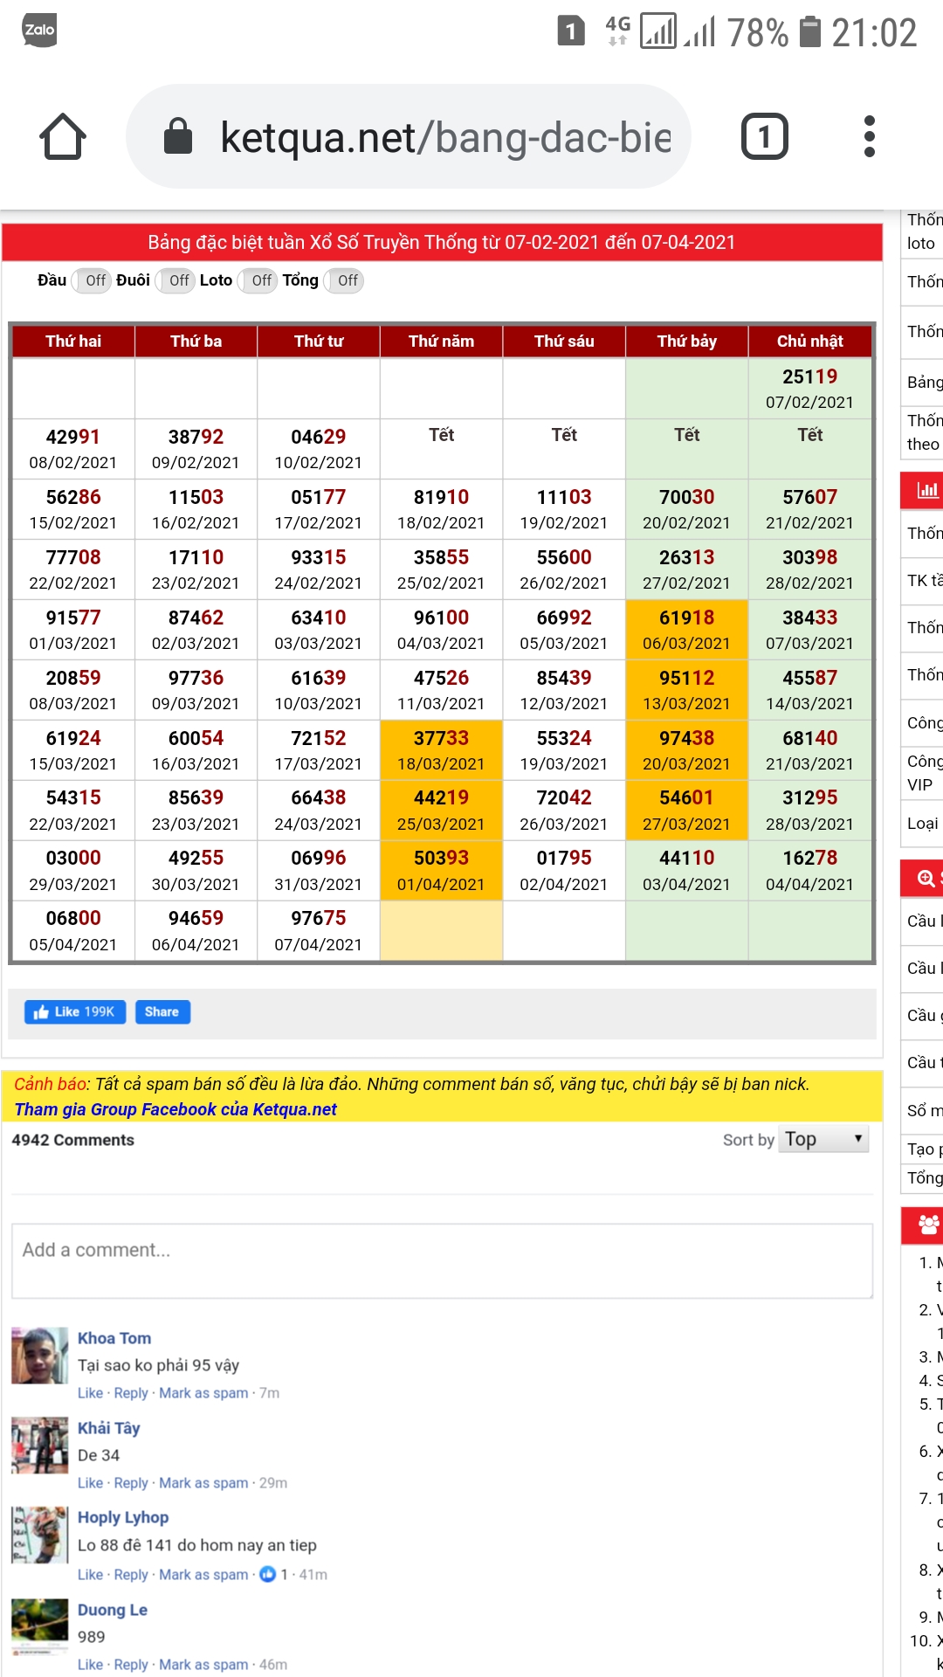Like Duong Le's comment

click(x=90, y=1665)
